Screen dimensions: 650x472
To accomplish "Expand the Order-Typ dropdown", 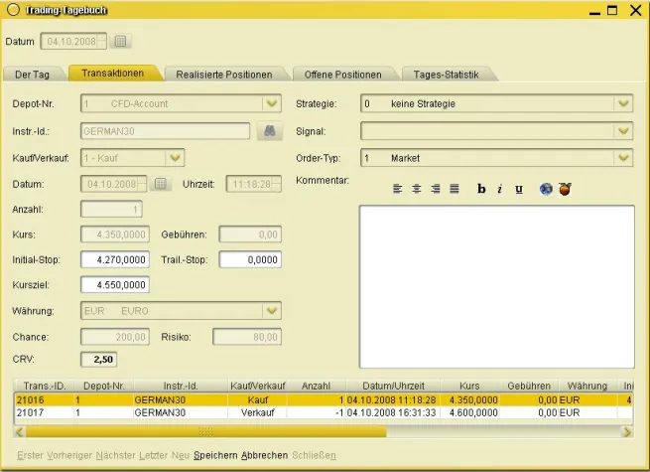I will [x=623, y=157].
